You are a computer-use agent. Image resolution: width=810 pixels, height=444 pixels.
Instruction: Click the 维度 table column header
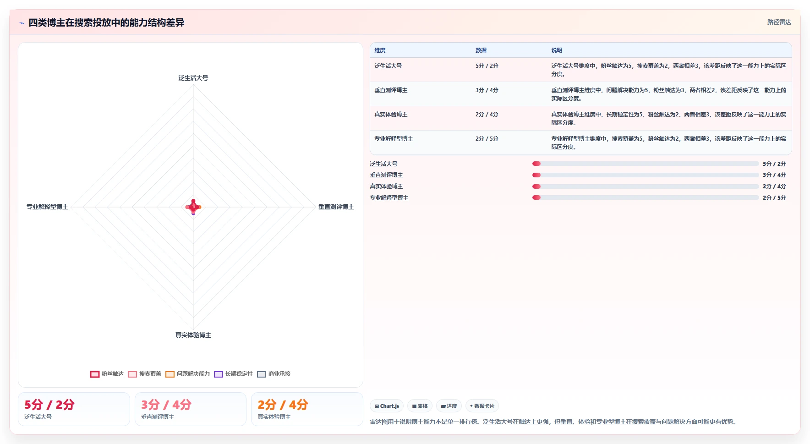pos(380,50)
